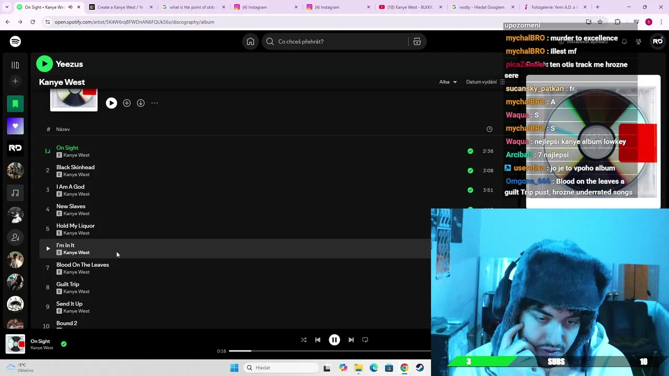Open the green bookmark sidebar item
Viewport: 669px width, 376px height.
pos(15,103)
